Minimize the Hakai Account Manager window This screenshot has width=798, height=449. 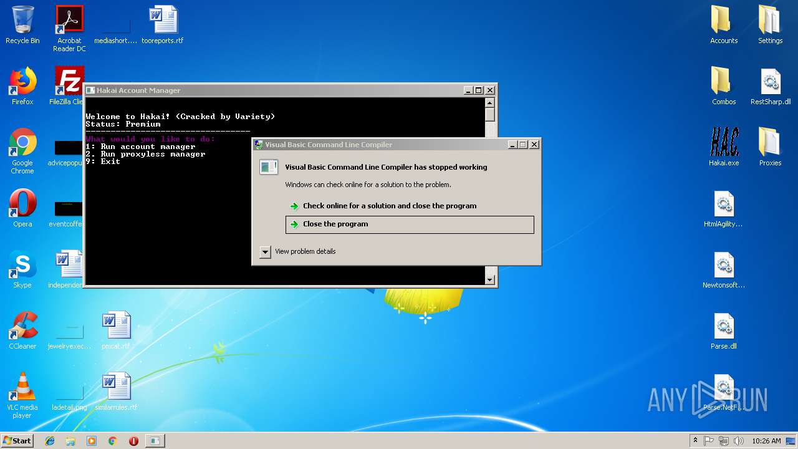468,90
